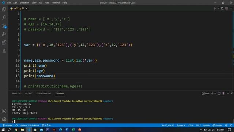Kill the terminal with trash icon
This screenshot has width=234, height=132.
(x=223, y=93)
